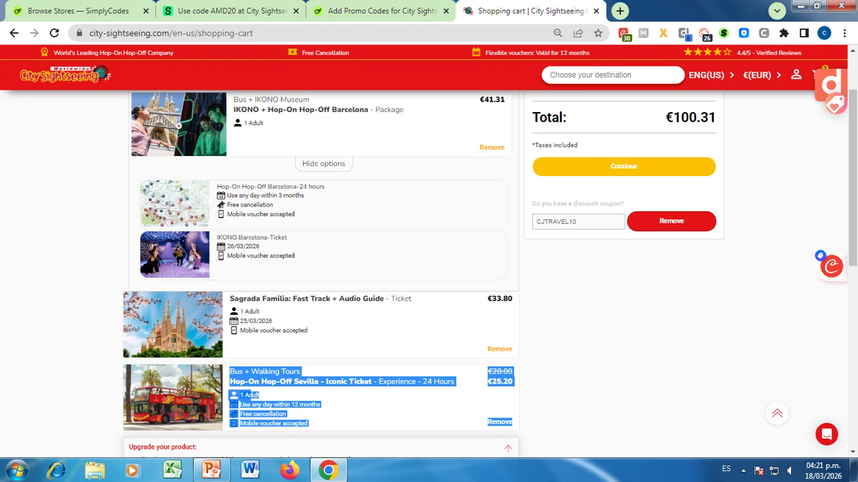Viewport: 858px width, 482px height.
Task: Remove the Sagrada Familia ticket
Action: coord(499,349)
